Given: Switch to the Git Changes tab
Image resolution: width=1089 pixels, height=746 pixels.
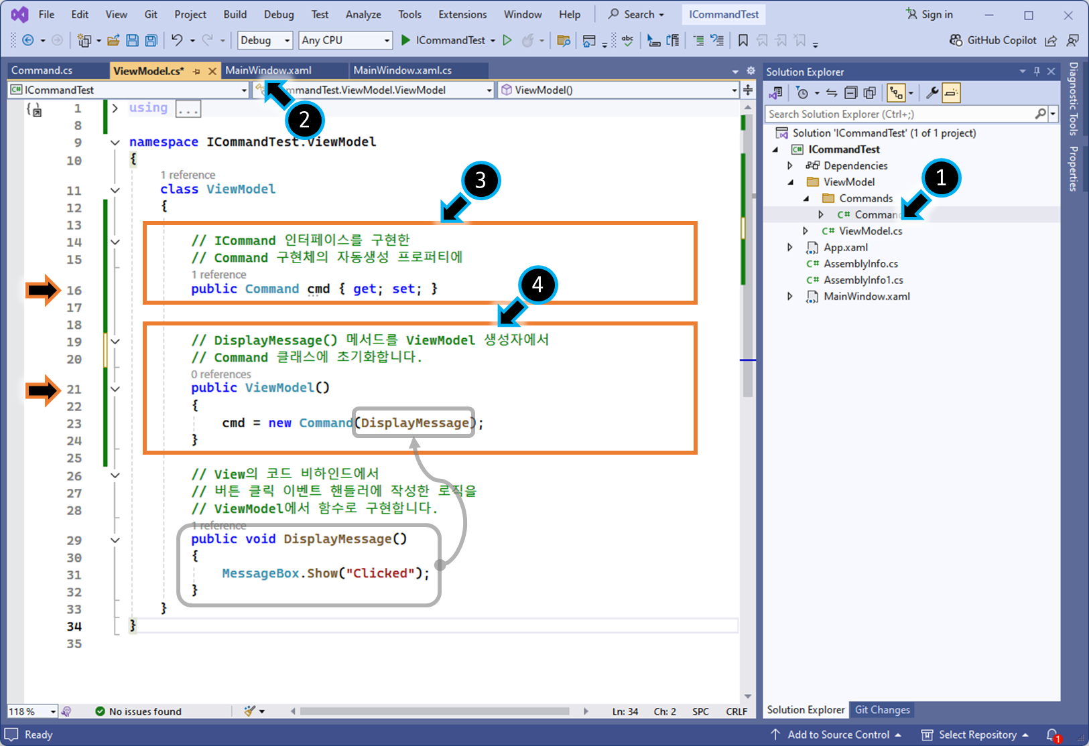Looking at the screenshot, I should [x=882, y=710].
